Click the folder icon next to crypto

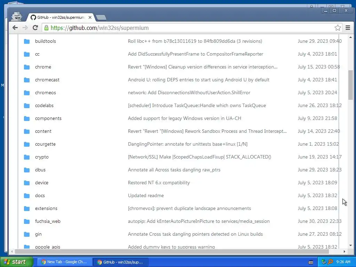[27, 157]
